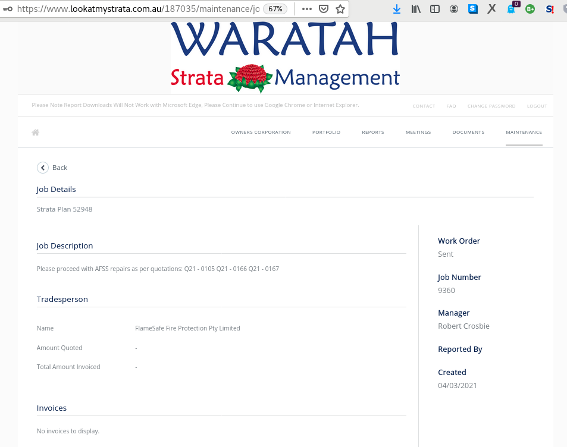Click the Job Details heading

click(56, 190)
